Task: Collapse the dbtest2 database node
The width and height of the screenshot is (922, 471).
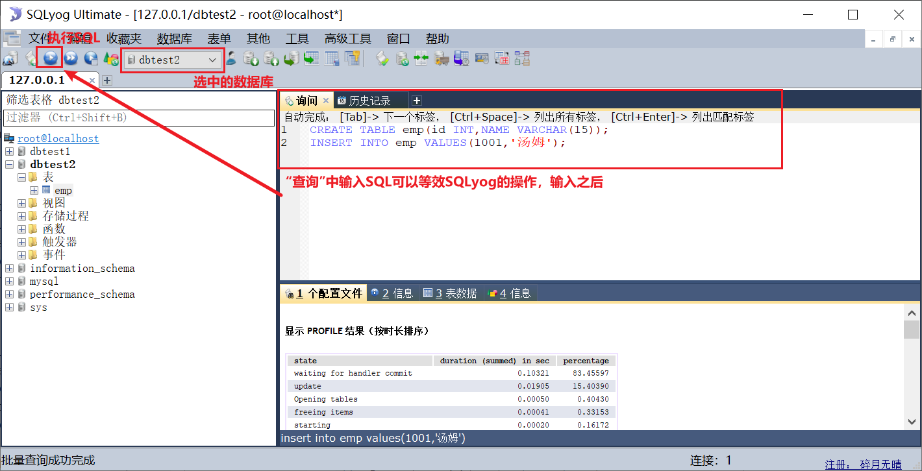Action: click(9, 164)
